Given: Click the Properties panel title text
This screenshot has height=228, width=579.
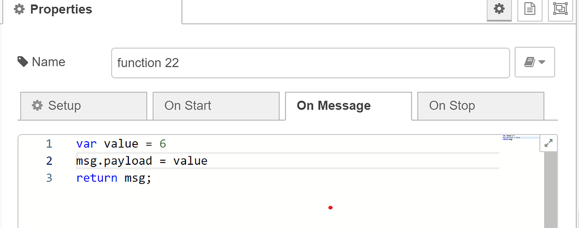Looking at the screenshot, I should (x=61, y=10).
